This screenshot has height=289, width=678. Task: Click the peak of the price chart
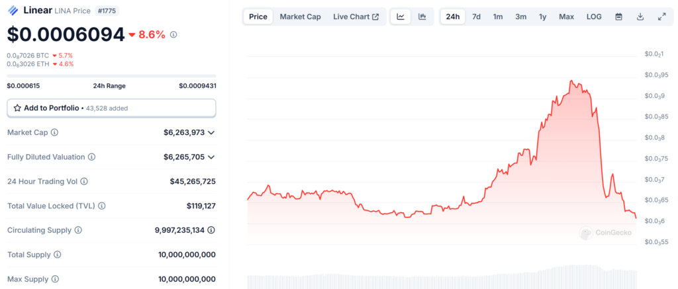[571, 81]
